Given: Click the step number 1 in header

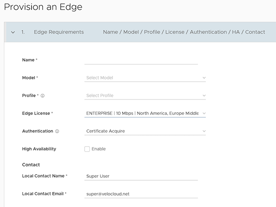Looking at the screenshot, I should (x=23, y=32).
